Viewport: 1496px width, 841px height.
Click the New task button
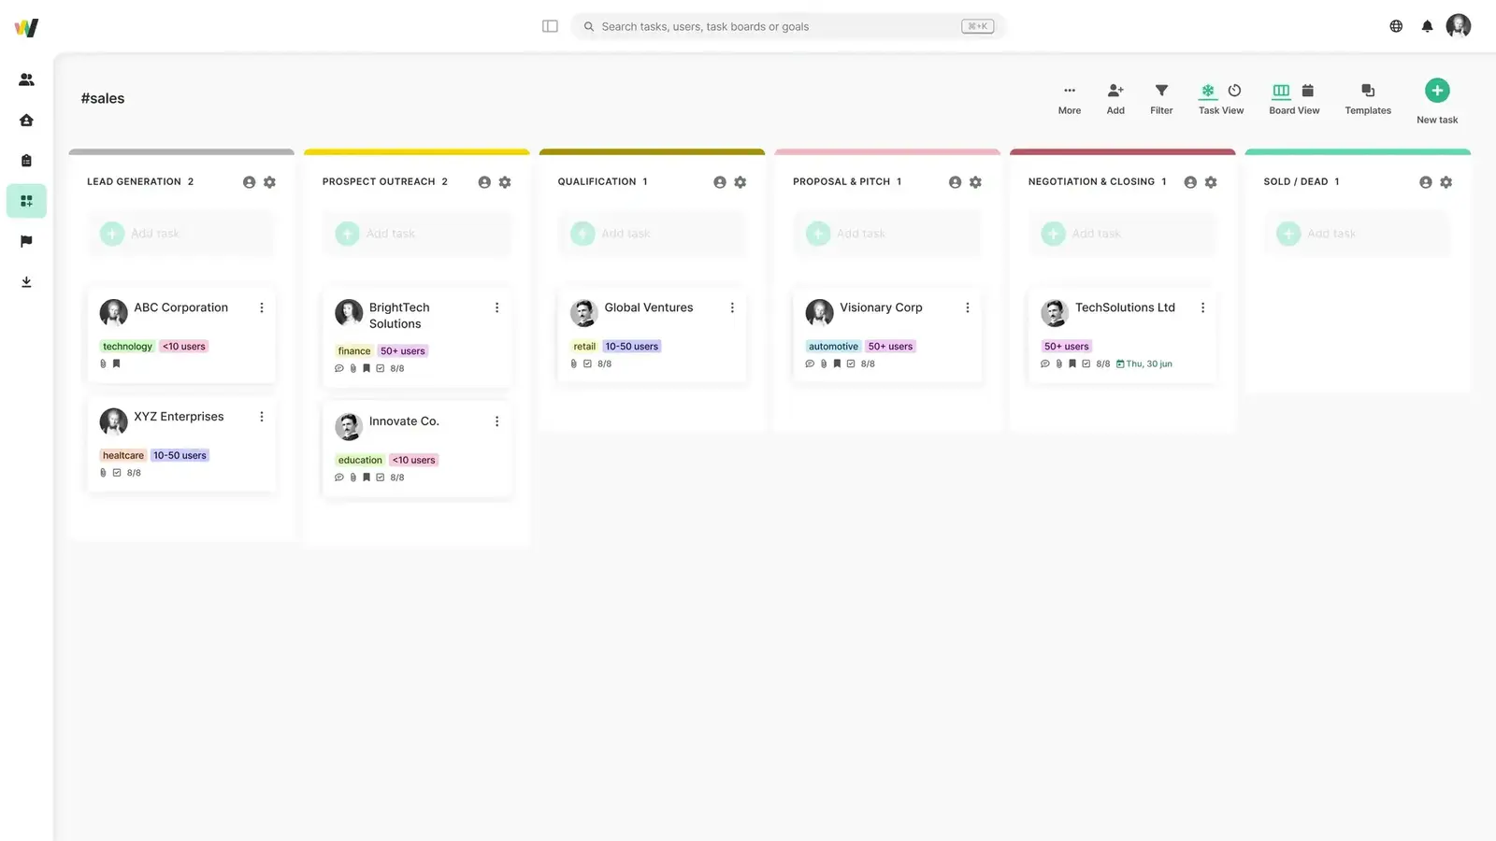click(1437, 91)
